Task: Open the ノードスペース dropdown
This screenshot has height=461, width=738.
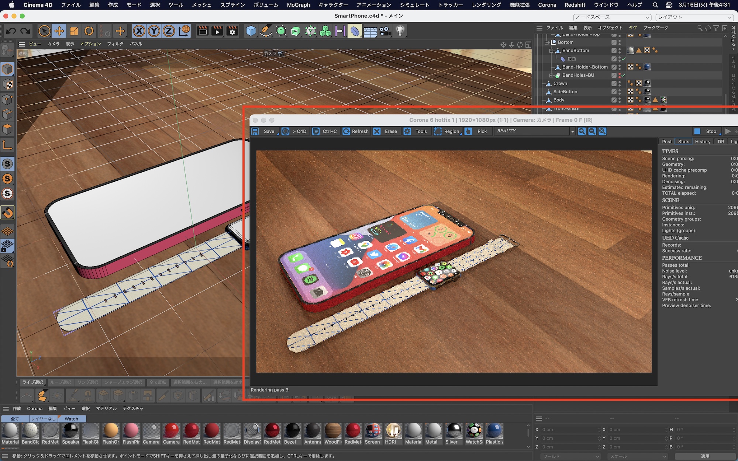Action: coord(612,17)
